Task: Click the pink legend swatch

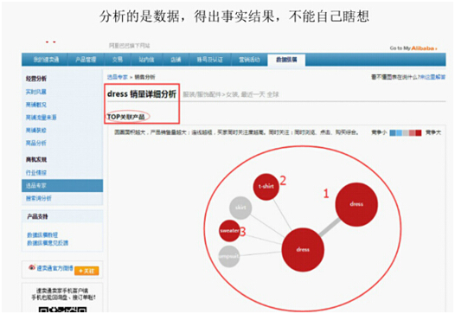Action: pos(412,133)
